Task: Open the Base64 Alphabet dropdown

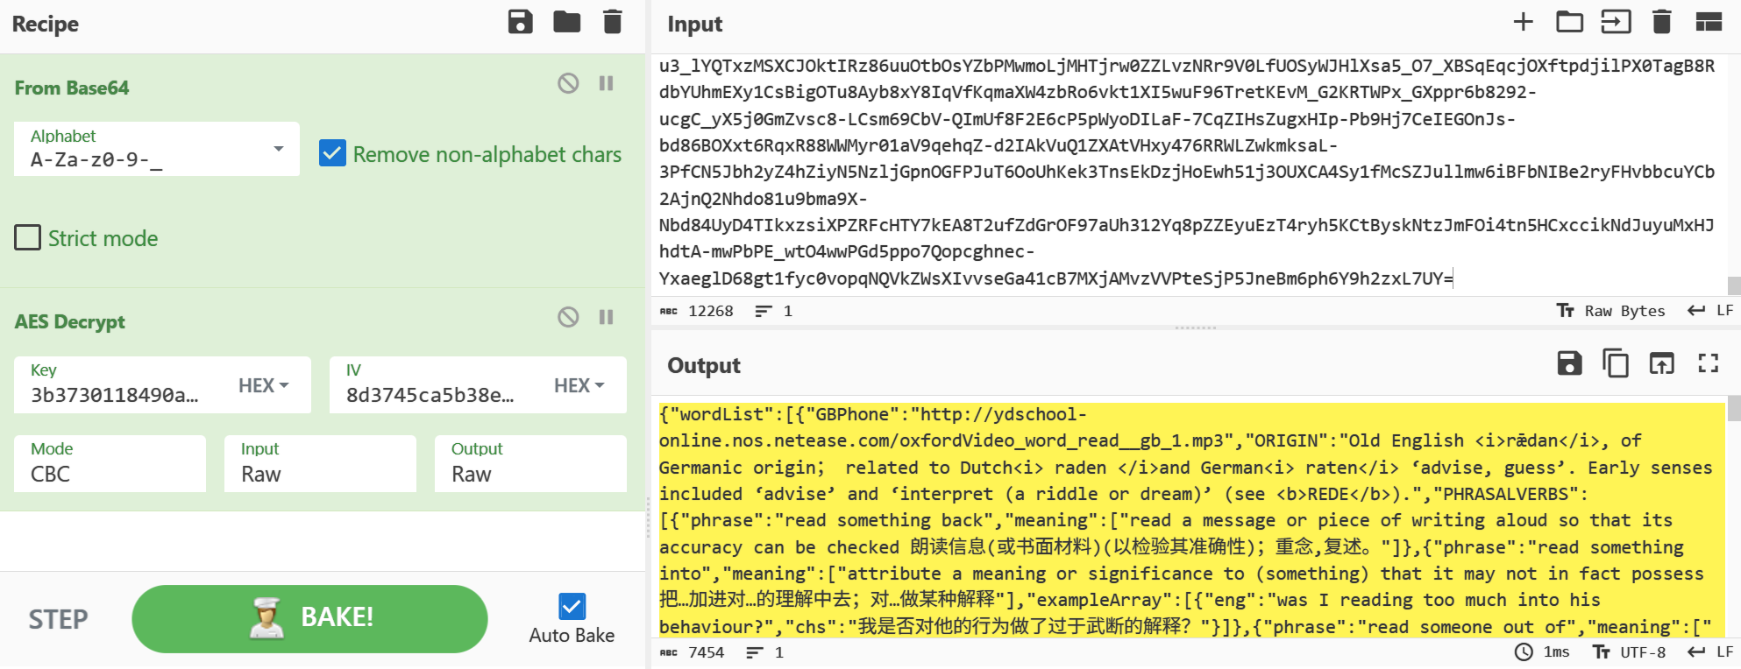Action: click(x=278, y=149)
